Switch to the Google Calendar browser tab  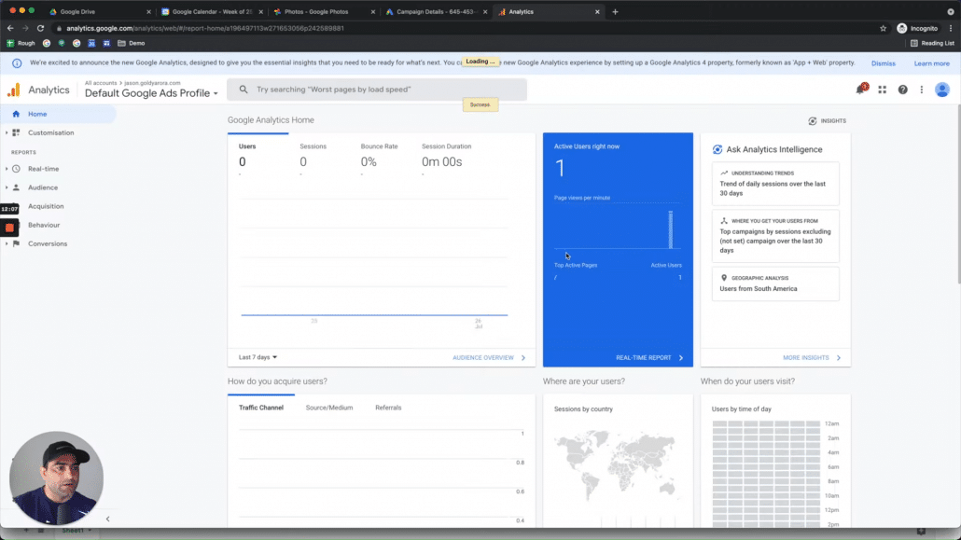pyautogui.click(x=210, y=11)
